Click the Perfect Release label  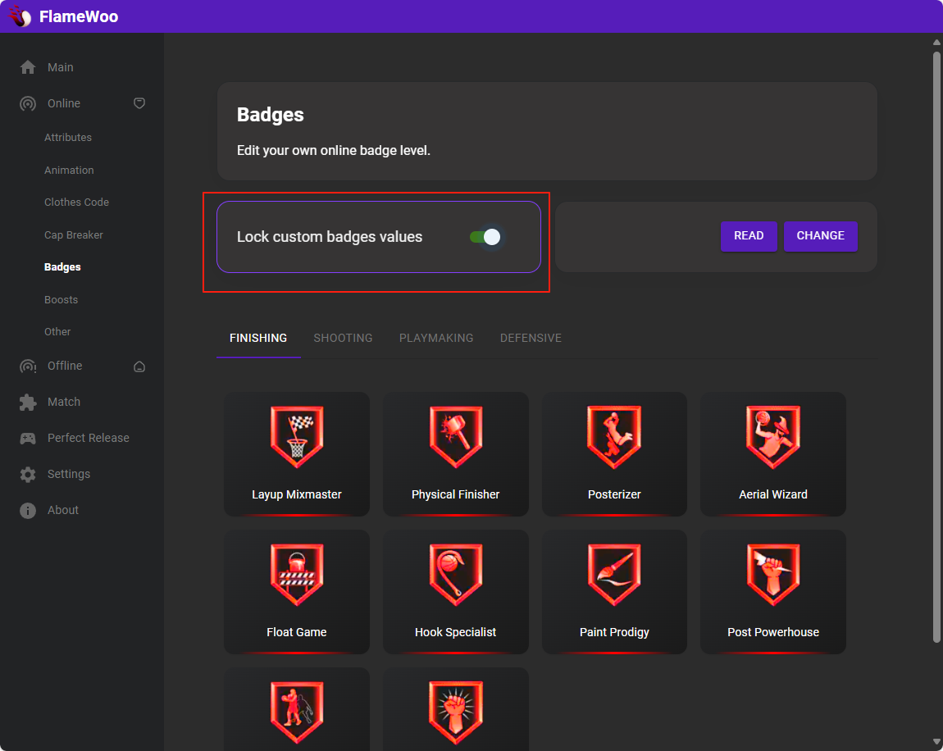coord(89,439)
